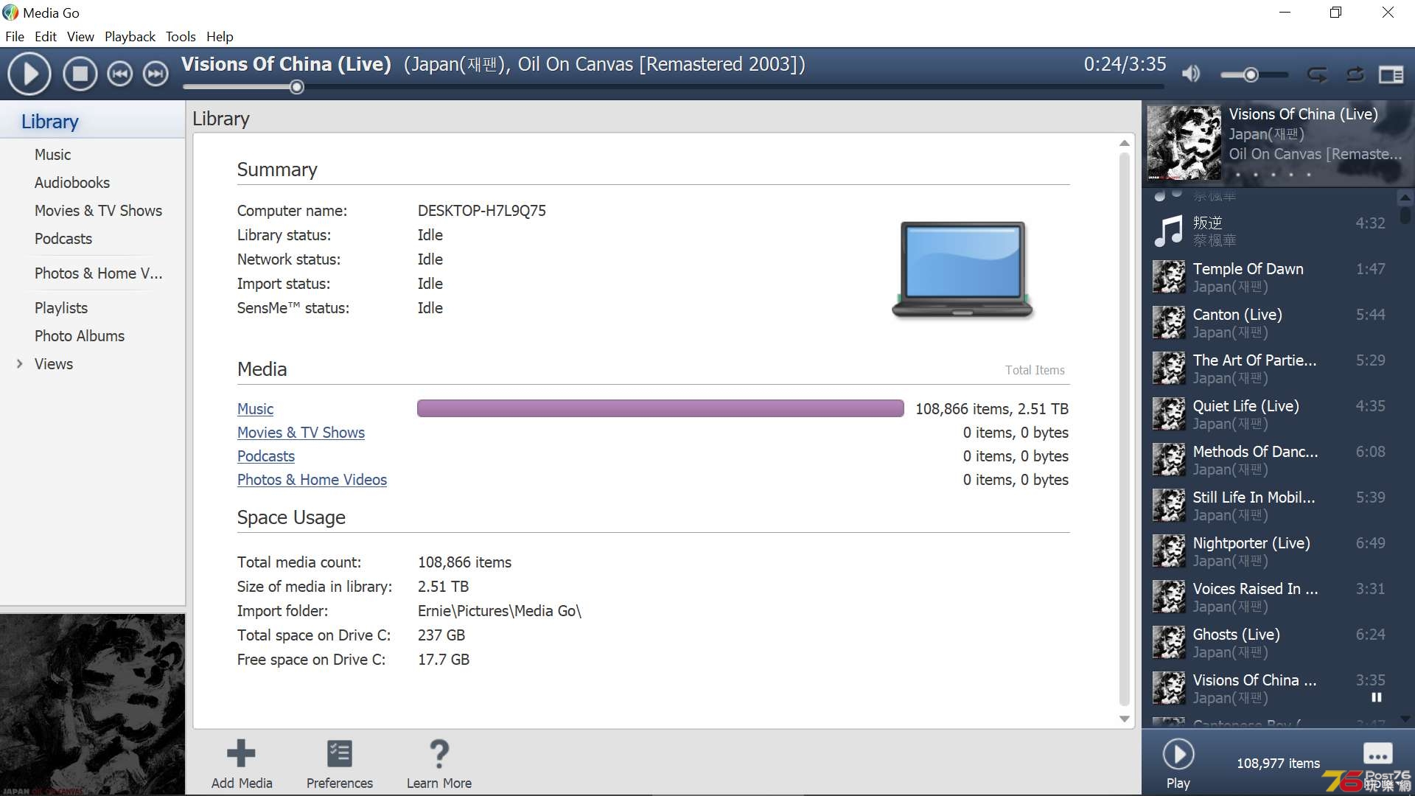Open the Edit menu
Image resolution: width=1415 pixels, height=796 pixels.
(46, 37)
